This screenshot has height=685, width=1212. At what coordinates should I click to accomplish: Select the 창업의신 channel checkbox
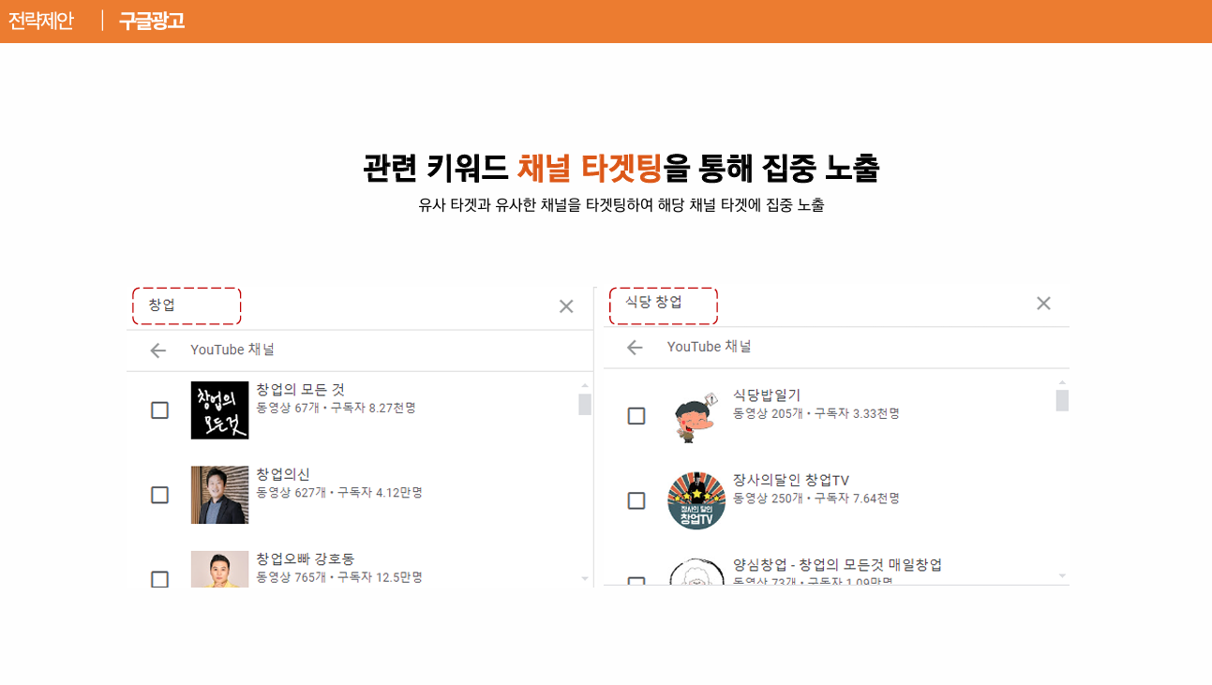point(159,495)
